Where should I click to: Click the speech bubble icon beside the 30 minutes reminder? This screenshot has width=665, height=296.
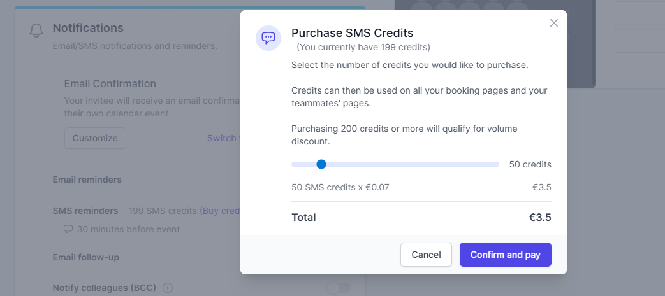tap(68, 229)
